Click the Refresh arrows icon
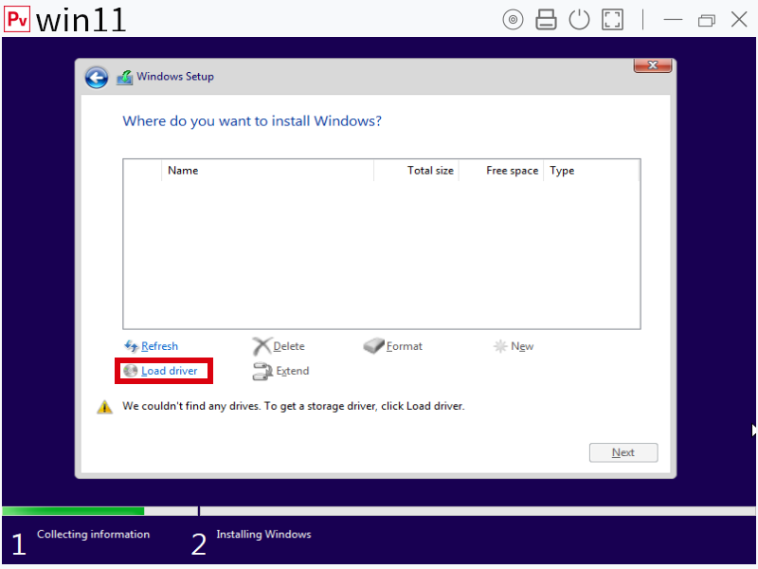758x569 pixels. click(131, 346)
